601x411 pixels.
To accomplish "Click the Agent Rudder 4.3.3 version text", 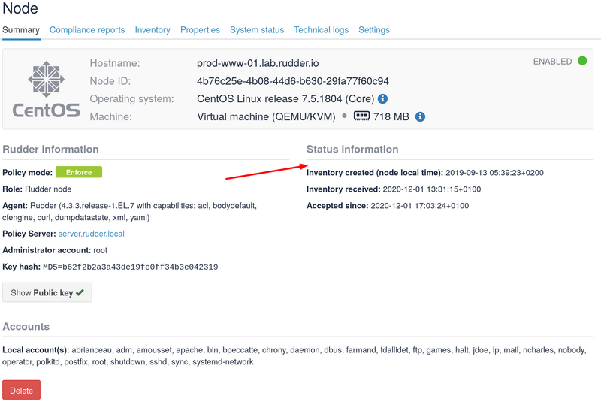I will pos(129,211).
